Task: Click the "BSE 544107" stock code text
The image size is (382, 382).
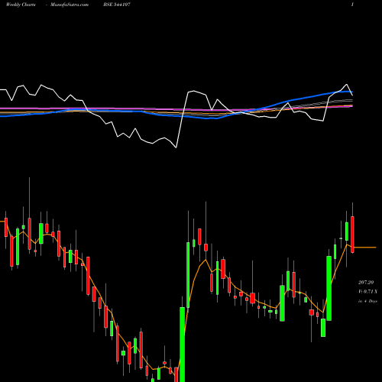Action: 117,5
